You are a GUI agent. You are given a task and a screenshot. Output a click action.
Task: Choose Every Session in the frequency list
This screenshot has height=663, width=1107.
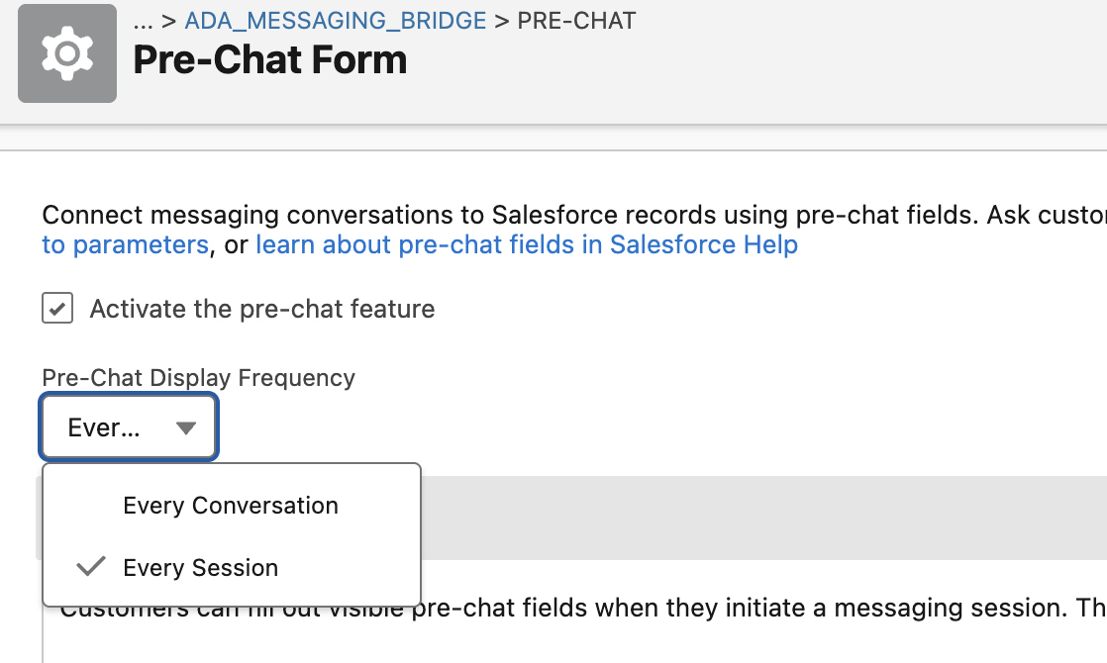199,567
